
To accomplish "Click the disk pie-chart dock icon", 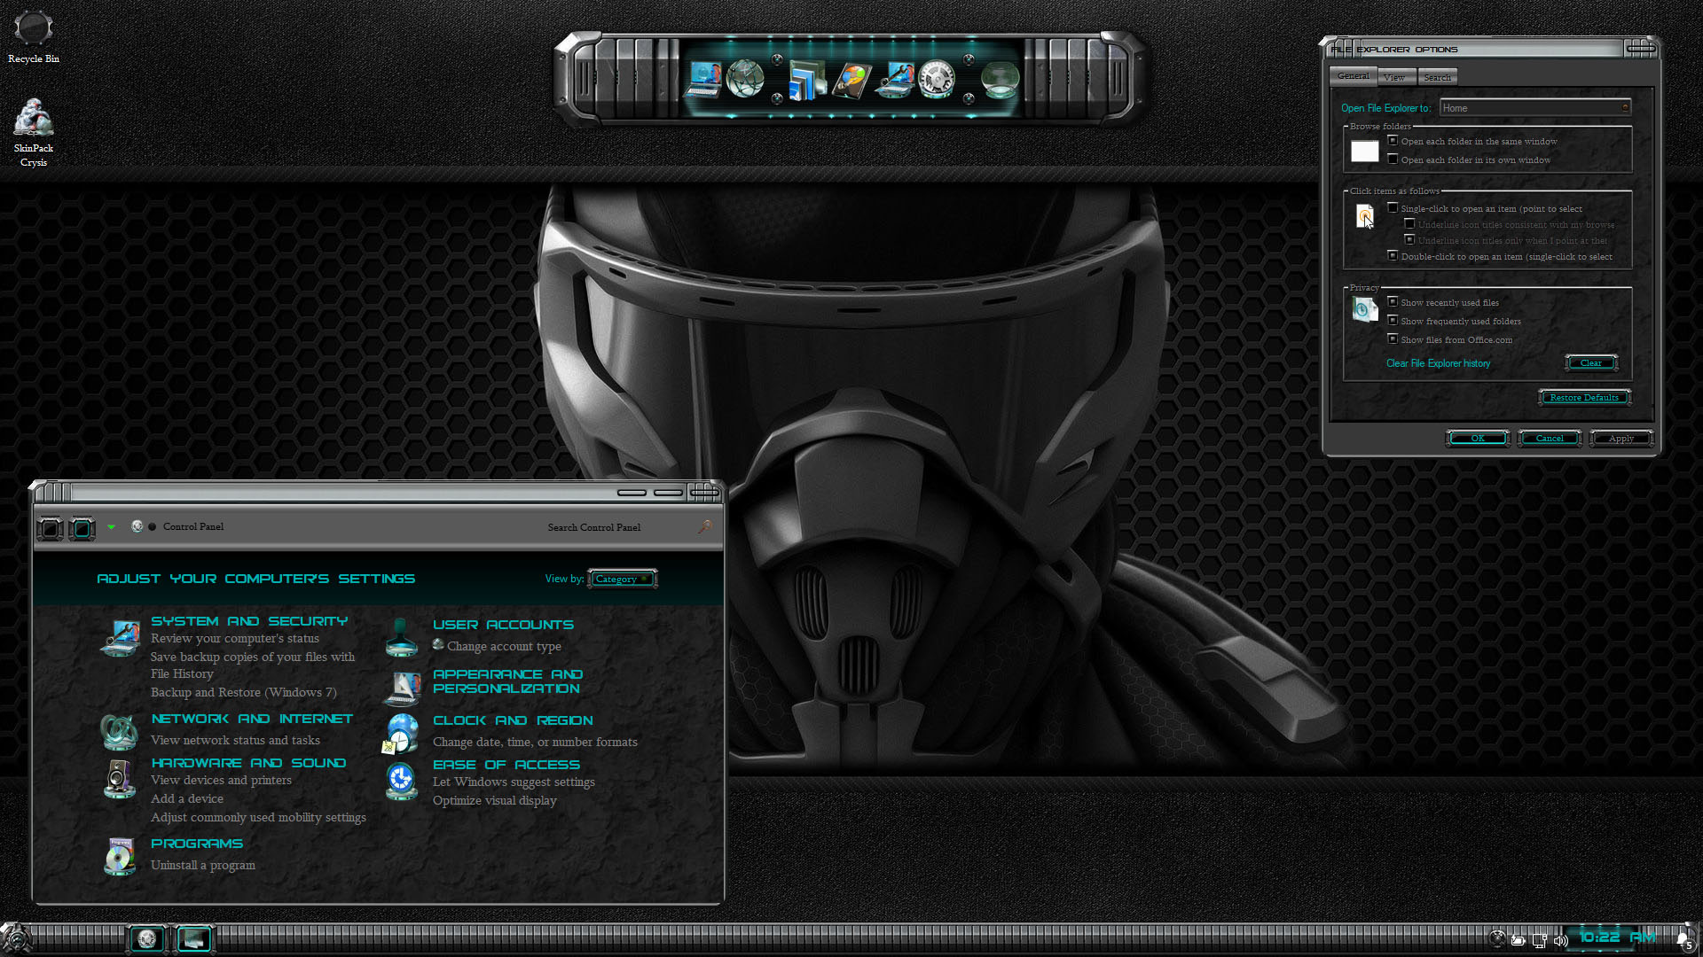I will coord(851,82).
